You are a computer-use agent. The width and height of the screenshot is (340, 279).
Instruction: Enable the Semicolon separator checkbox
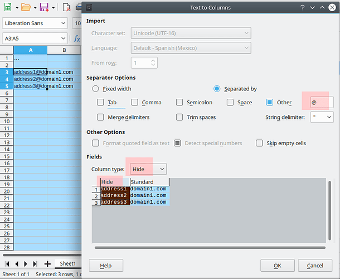coord(179,102)
